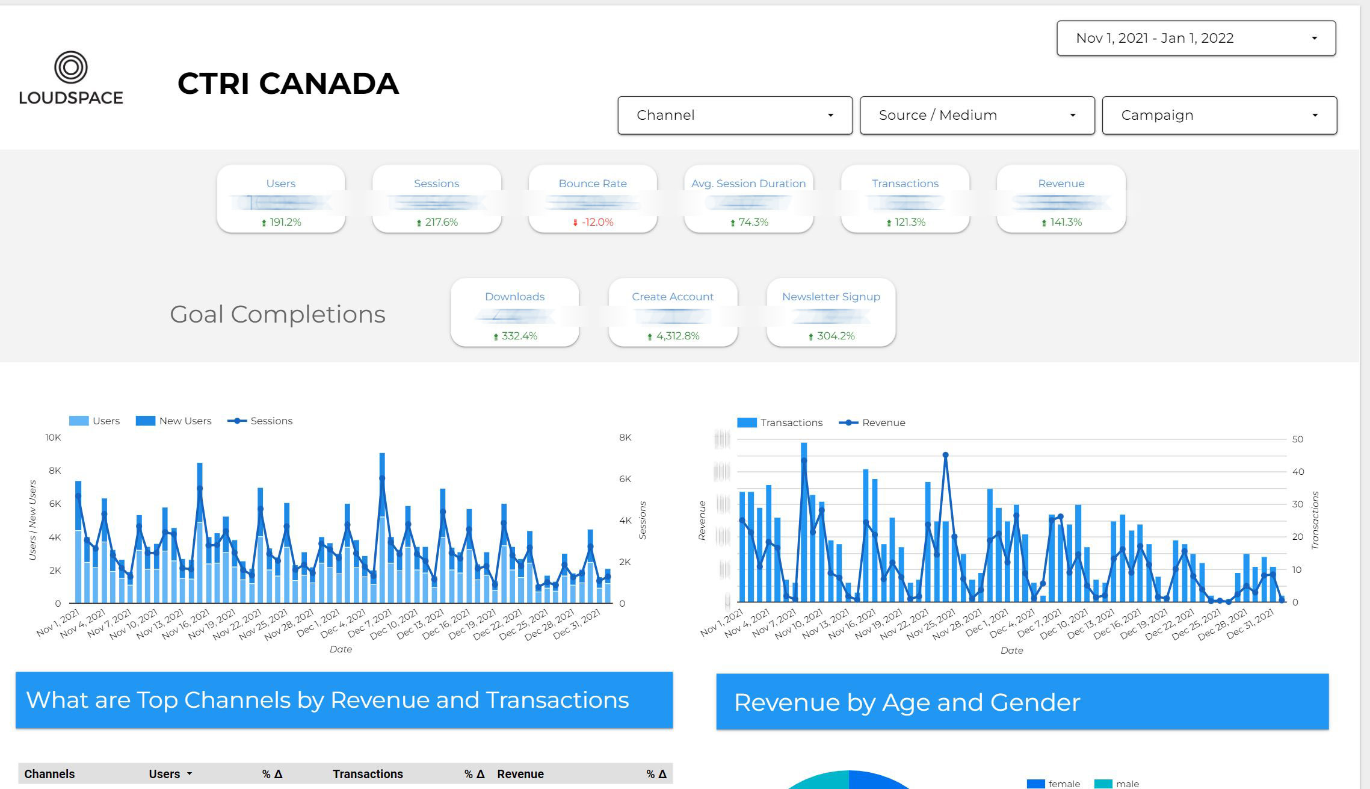Select the Bounce Rate scorecard
Screen dimensions: 1370x789
(593, 199)
